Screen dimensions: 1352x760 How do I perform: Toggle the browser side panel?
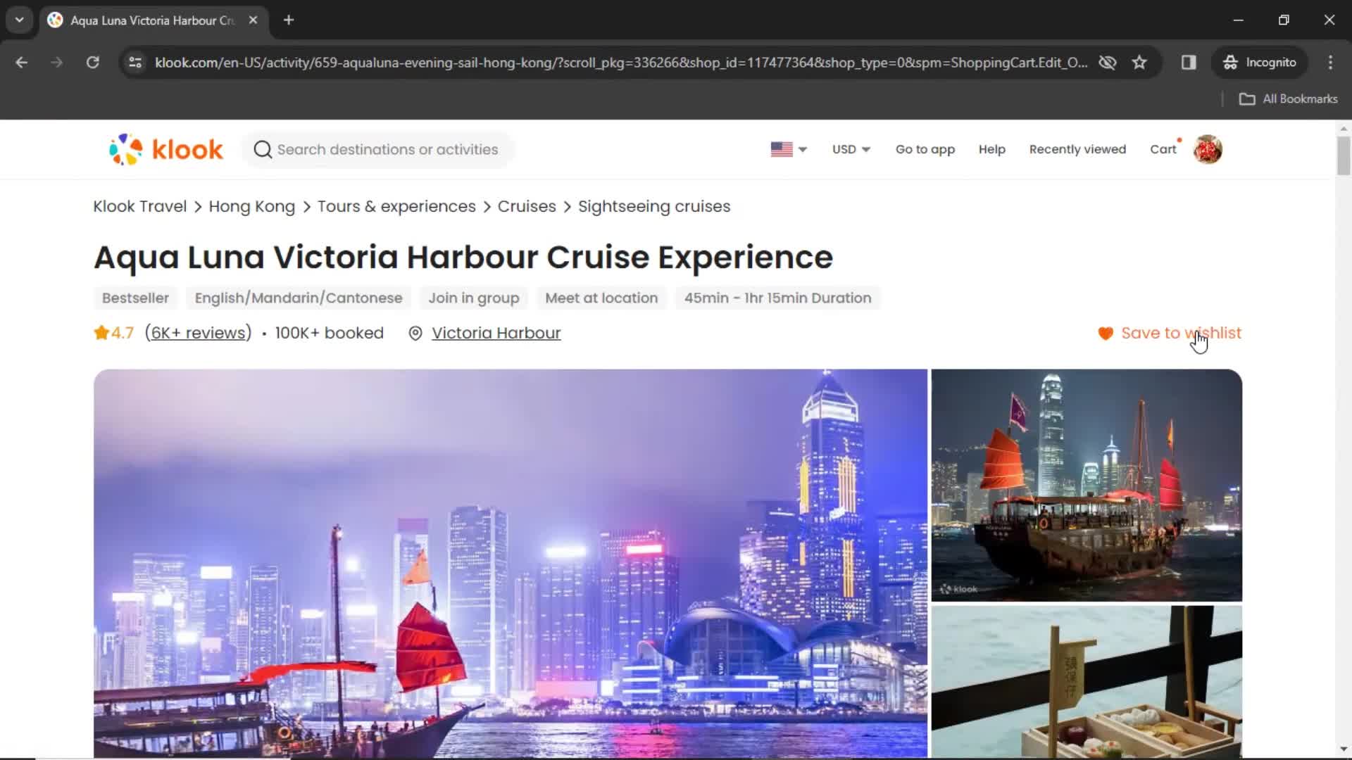click(1189, 63)
